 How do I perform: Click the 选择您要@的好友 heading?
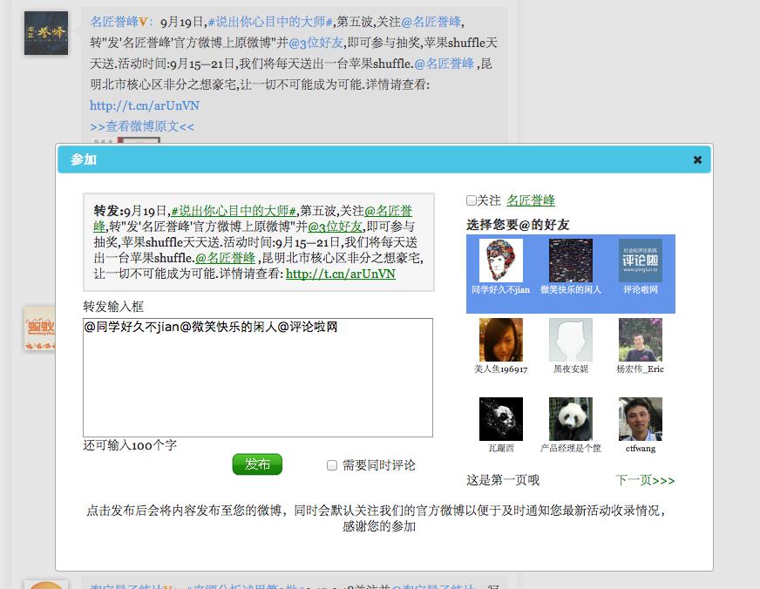tap(518, 225)
